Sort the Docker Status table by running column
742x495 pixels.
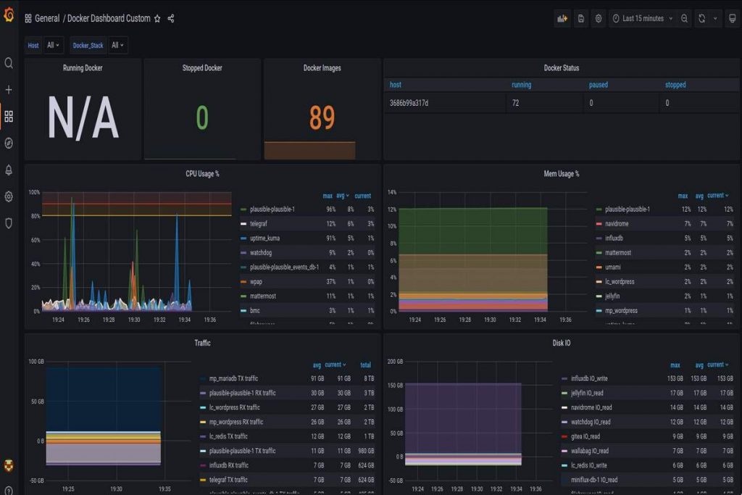521,85
